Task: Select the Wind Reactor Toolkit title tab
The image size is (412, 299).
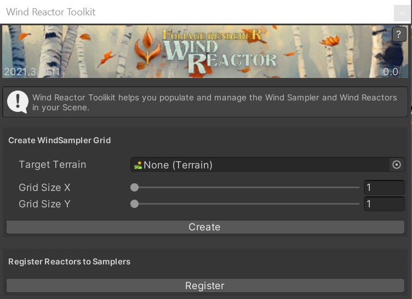Action: click(x=51, y=12)
